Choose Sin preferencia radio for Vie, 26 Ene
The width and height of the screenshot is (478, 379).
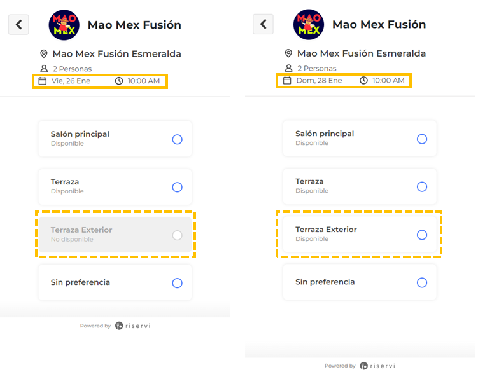pos(177,283)
